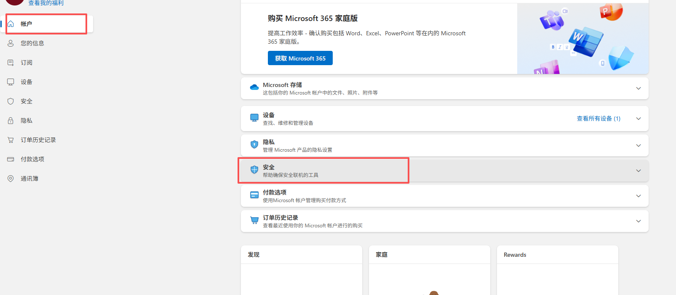The width and height of the screenshot is (676, 295).
Task: Expand the 安全 card chevron
Action: pyautogui.click(x=639, y=171)
